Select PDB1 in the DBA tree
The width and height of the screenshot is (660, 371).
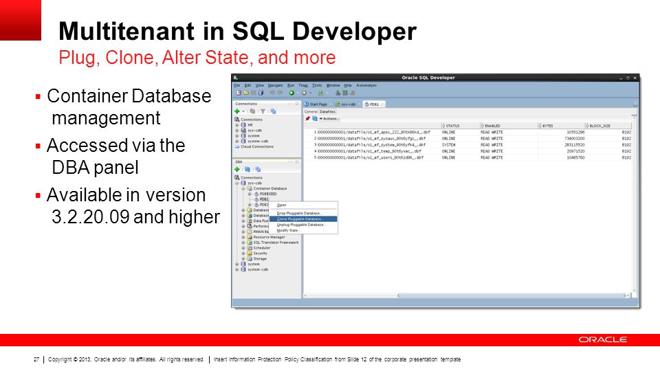tap(263, 199)
